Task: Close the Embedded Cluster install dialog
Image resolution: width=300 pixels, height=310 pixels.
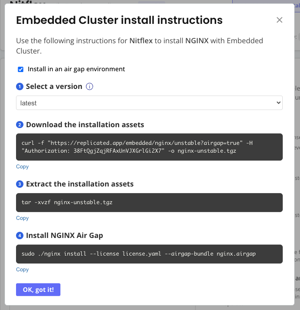Action: point(279,20)
